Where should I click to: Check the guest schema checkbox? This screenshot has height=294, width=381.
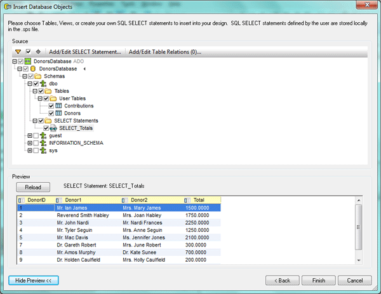coord(36,136)
